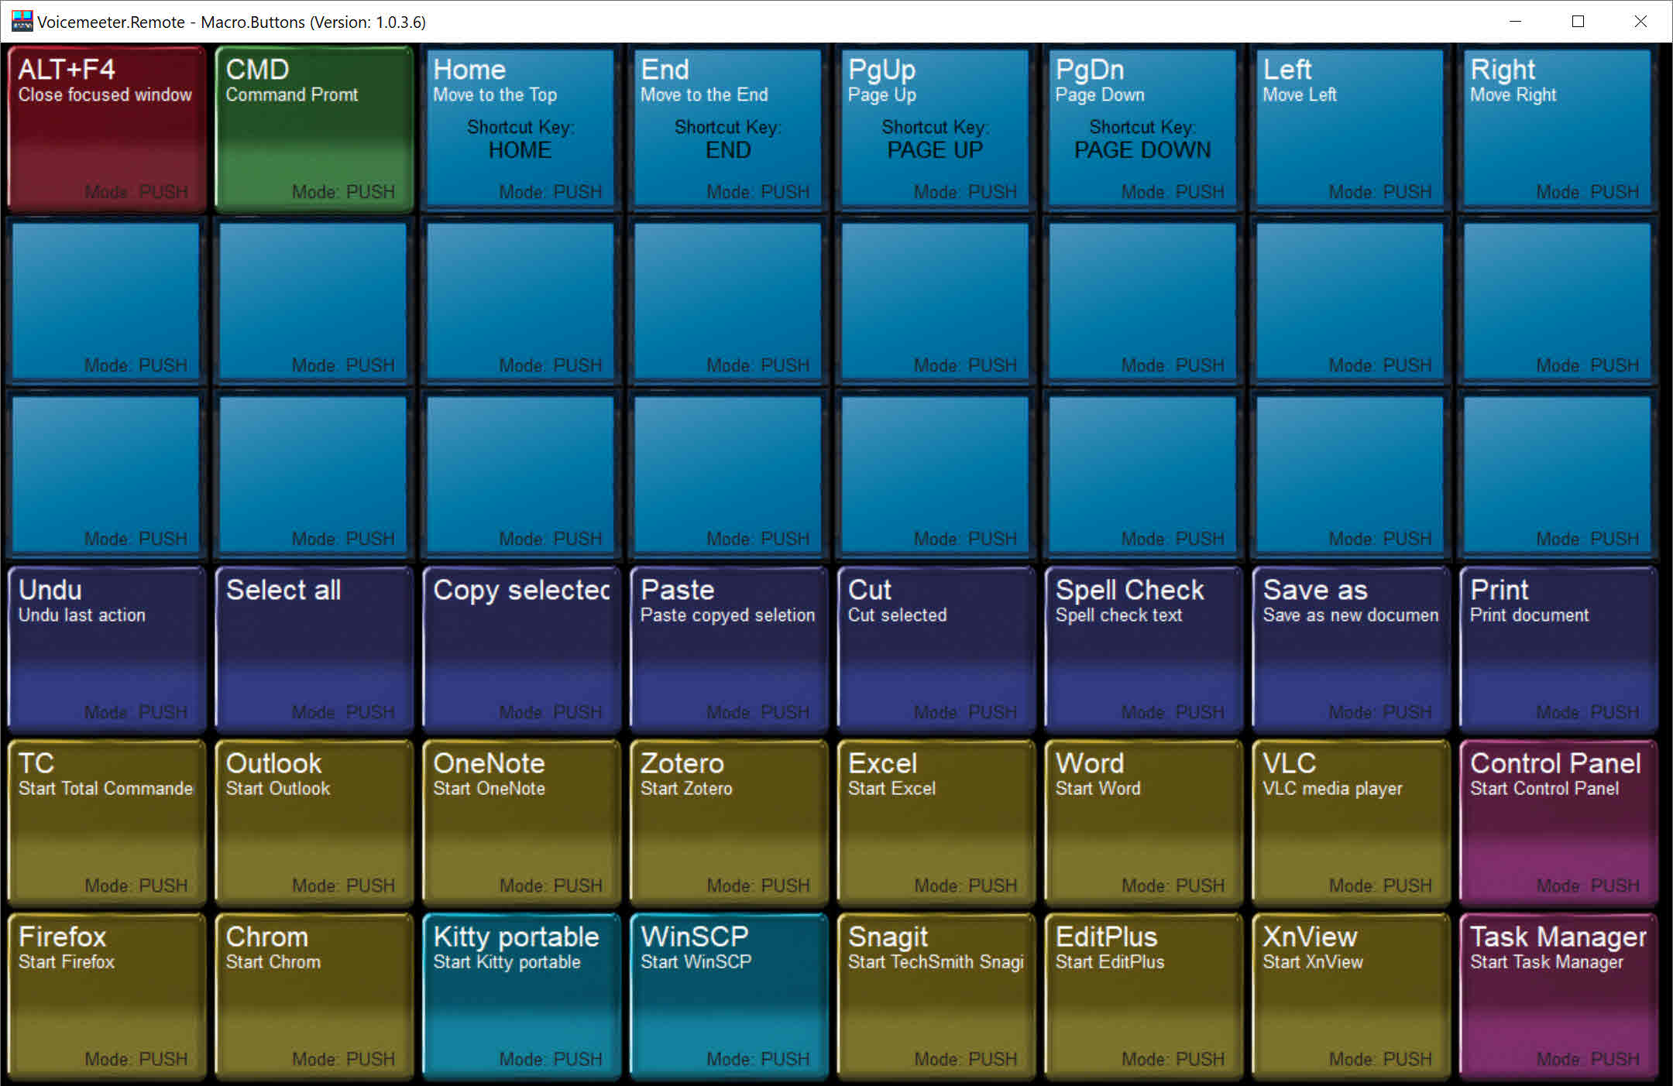Screen dimensions: 1673x1086
Task: Start Word macro button
Action: coord(1144,822)
